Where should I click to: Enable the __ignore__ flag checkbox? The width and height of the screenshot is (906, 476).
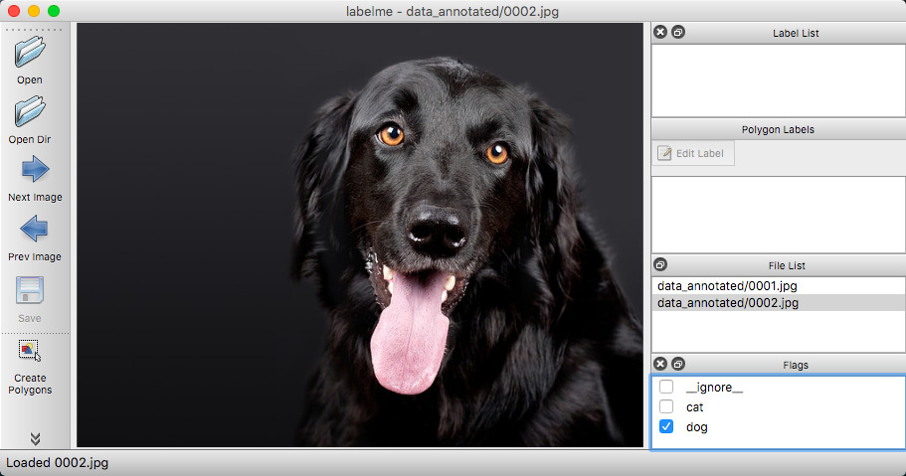pos(666,387)
